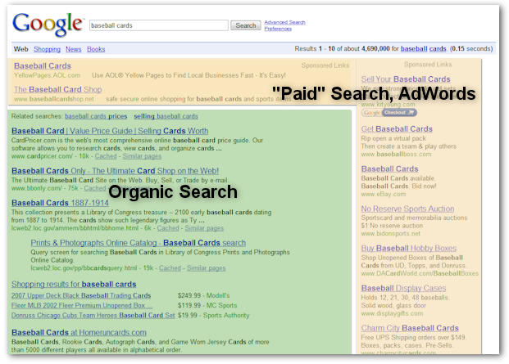
Task: Open Prints & Photographs Online Catalog result
Action: click(139, 243)
